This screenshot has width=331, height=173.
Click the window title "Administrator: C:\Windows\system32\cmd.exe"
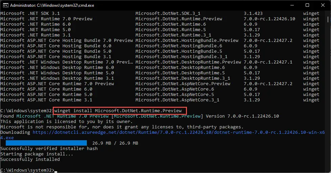point(52,5)
